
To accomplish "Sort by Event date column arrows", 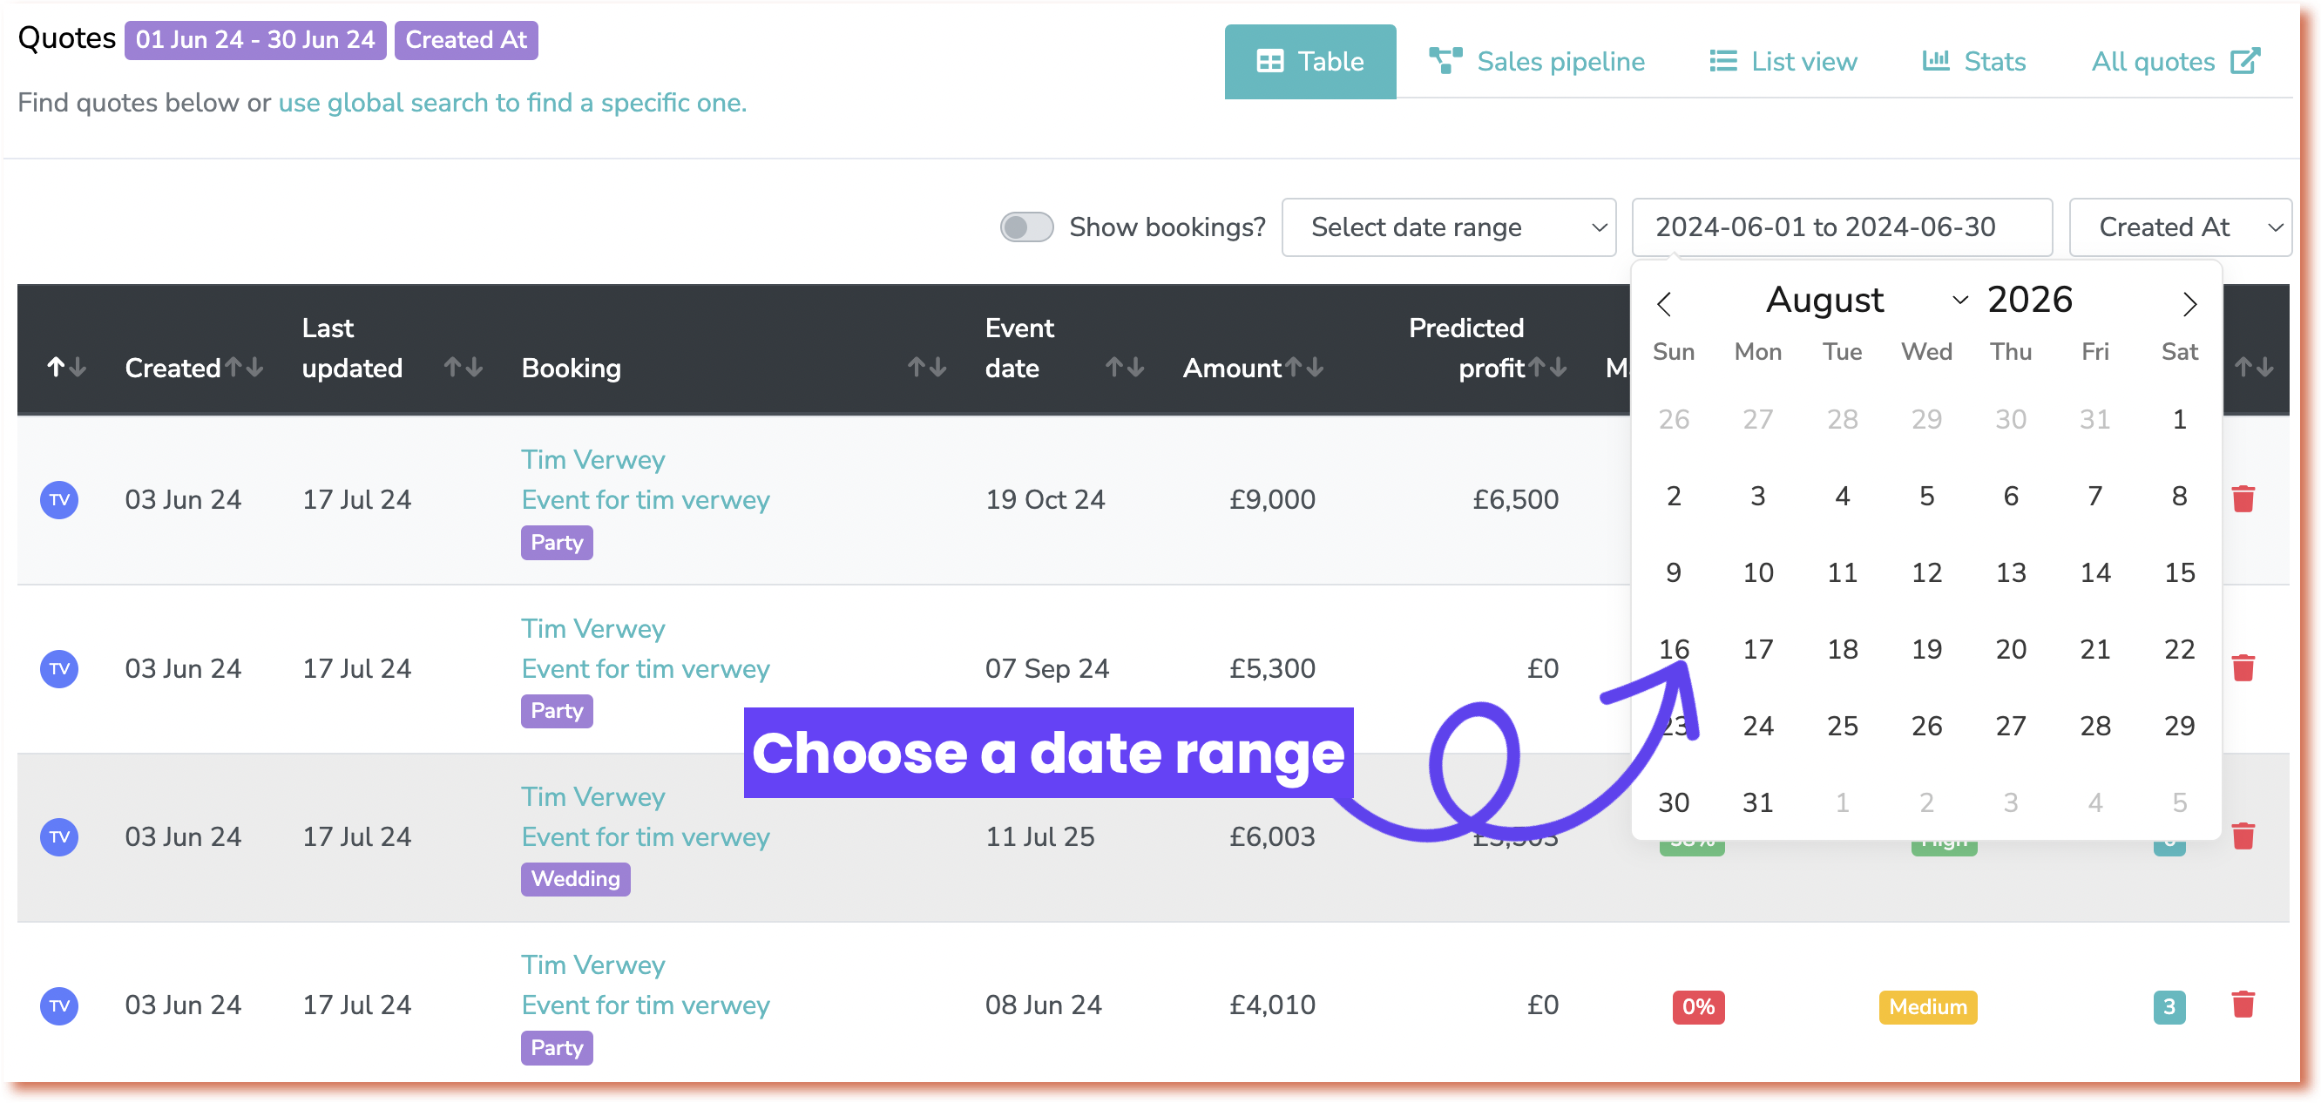I will (x=1125, y=367).
